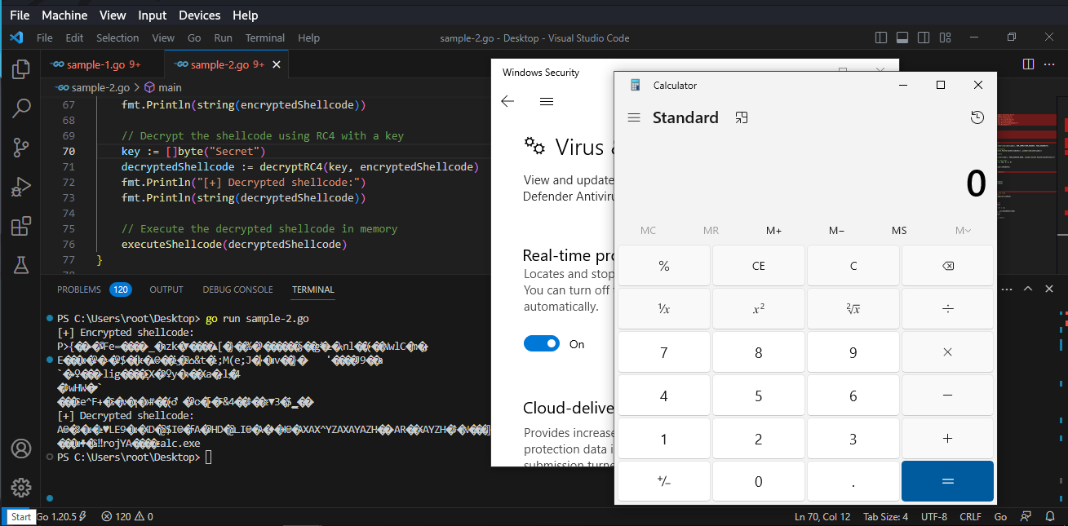Click the MS memory store button
Image resolution: width=1068 pixels, height=526 pixels.
pos(898,231)
